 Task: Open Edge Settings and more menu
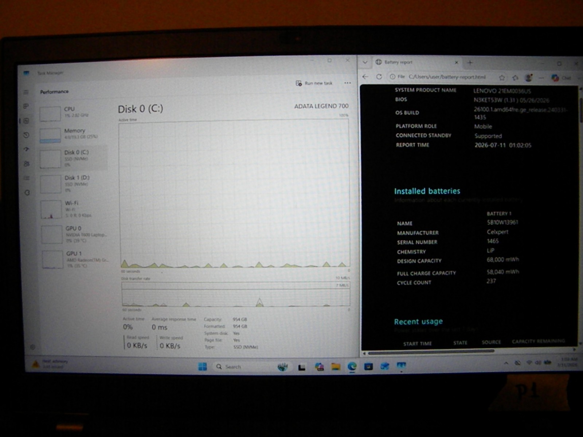[541, 78]
